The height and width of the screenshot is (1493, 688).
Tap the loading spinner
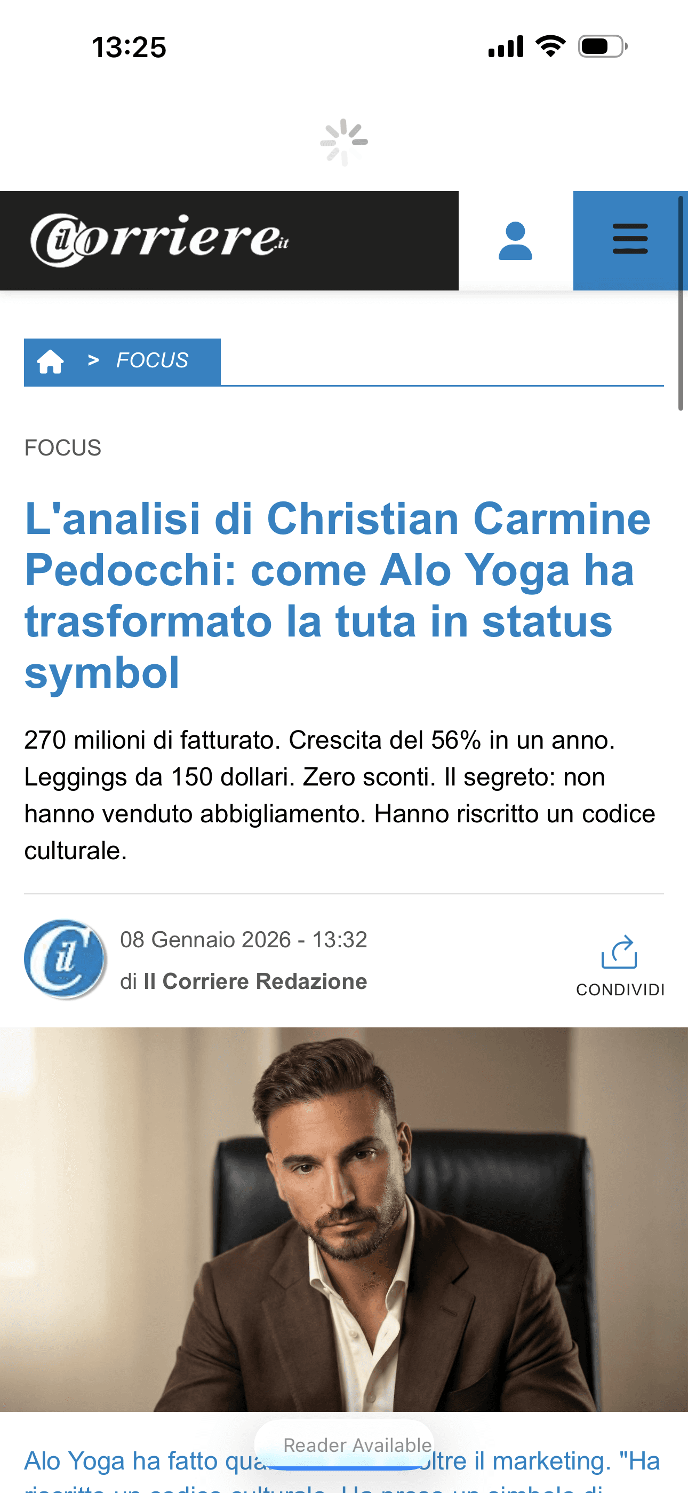(344, 142)
